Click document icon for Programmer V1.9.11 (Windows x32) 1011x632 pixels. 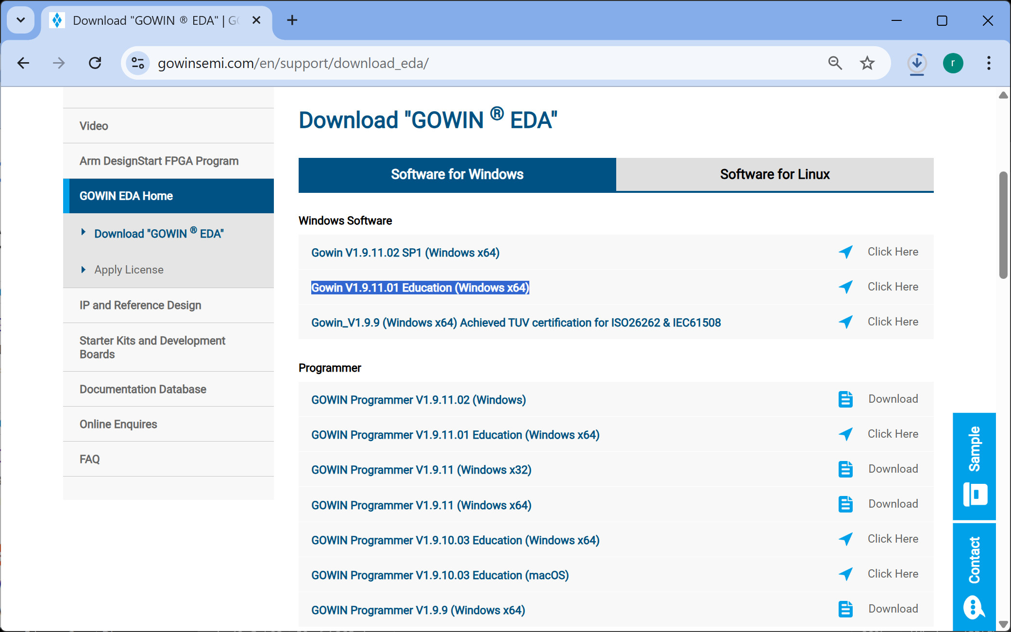pos(845,469)
